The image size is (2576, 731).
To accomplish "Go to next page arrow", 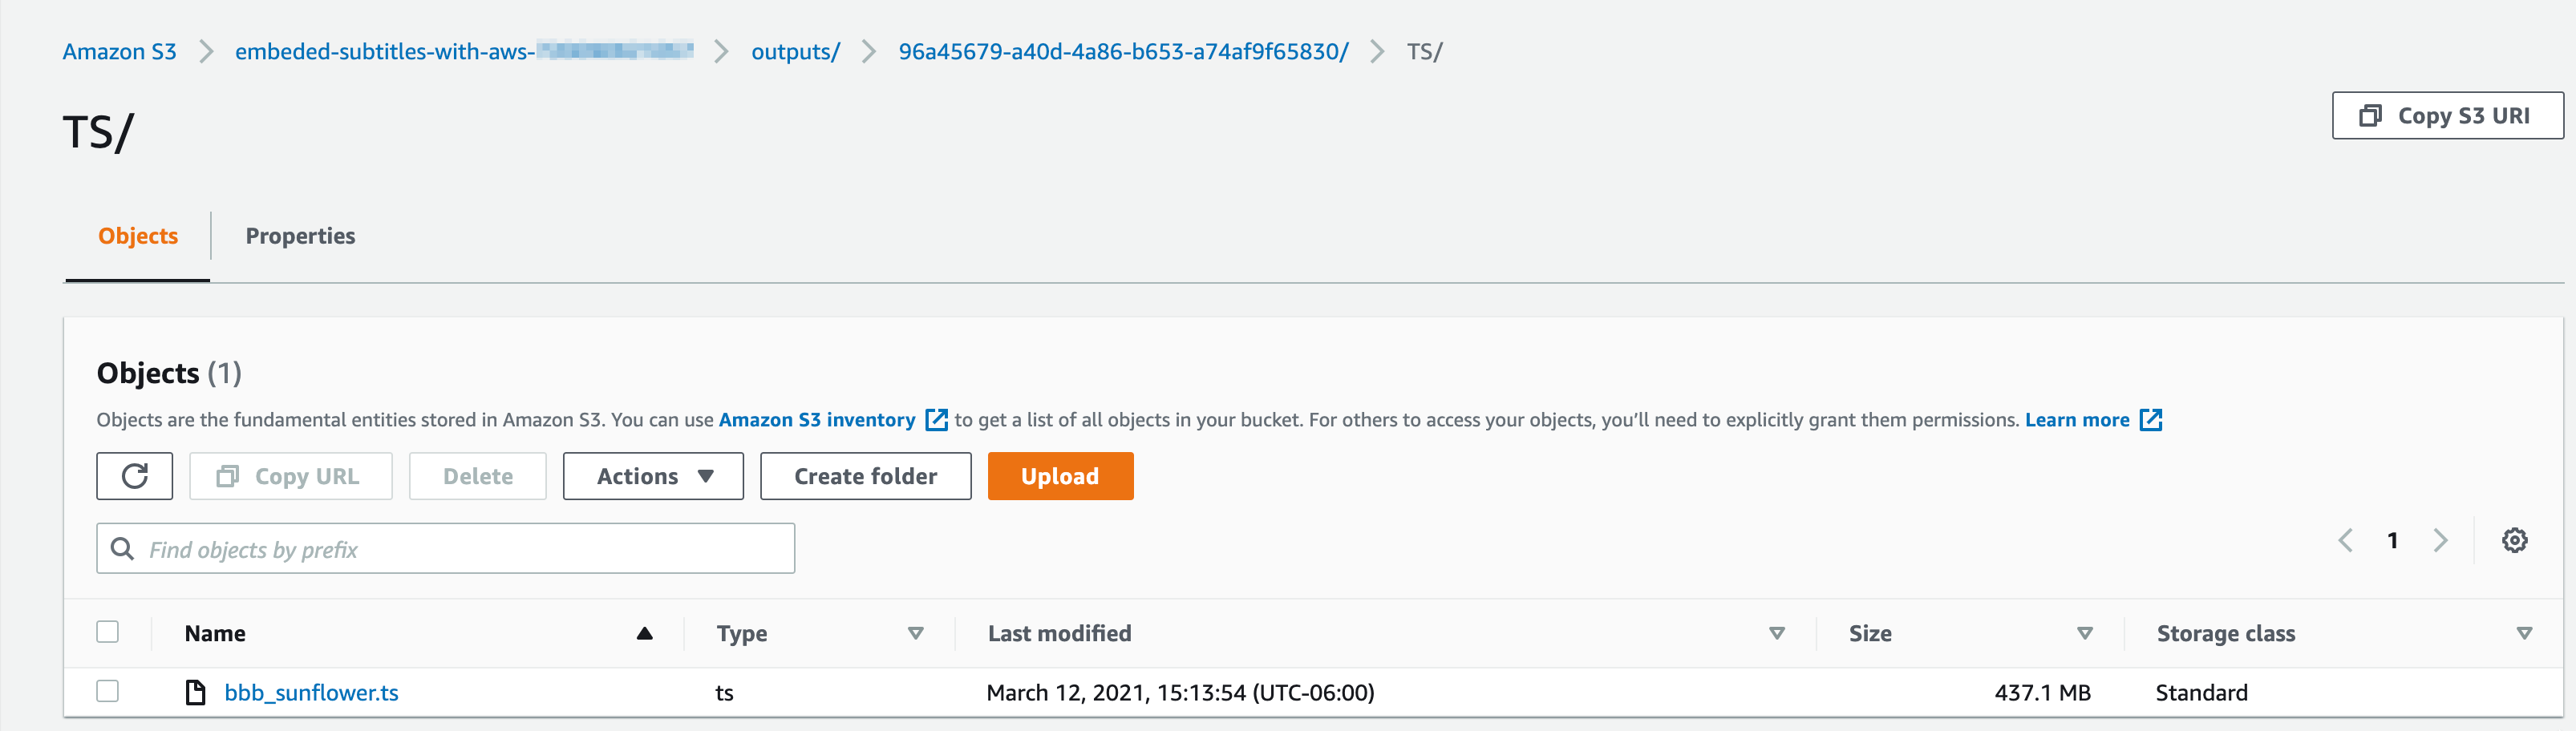I will [2440, 541].
